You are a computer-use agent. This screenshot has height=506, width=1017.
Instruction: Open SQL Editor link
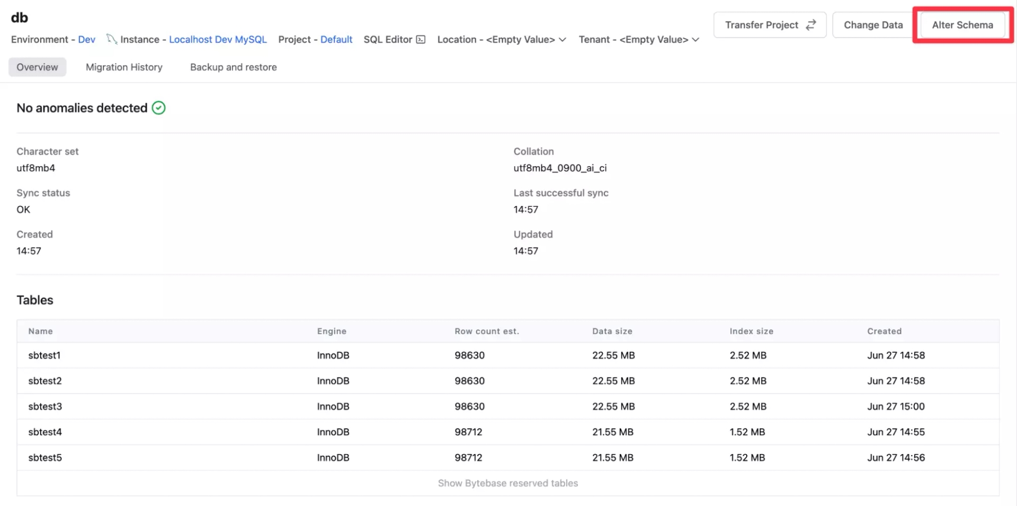[394, 40]
